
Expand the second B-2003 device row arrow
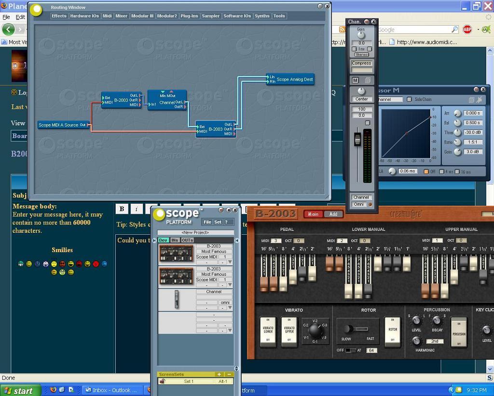point(230,285)
